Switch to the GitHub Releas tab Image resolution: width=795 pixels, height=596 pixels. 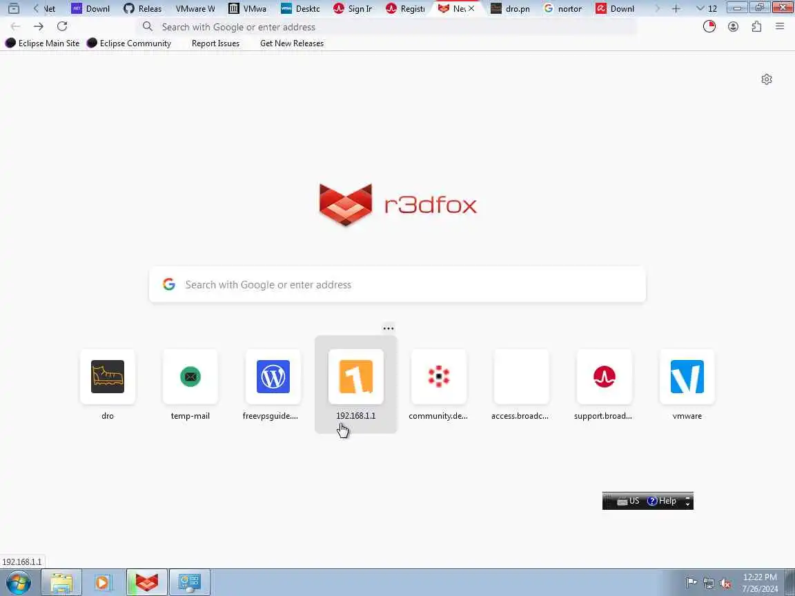pyautogui.click(x=143, y=8)
